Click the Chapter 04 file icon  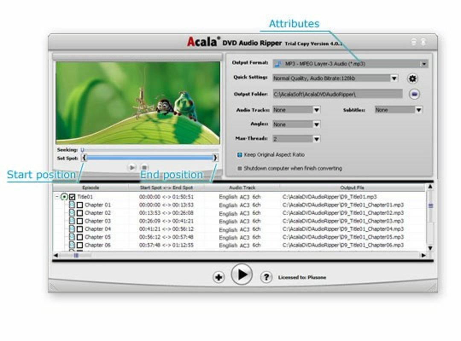coord(72,228)
